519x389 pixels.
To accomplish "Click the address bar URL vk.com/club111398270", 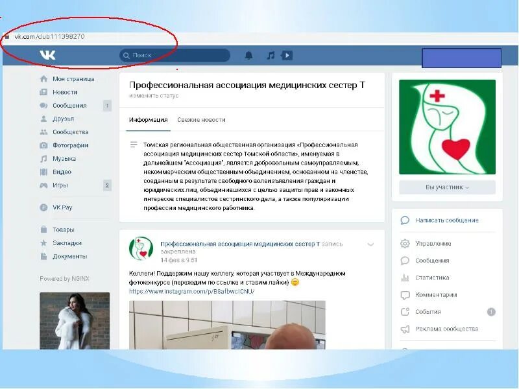I will (x=50, y=36).
